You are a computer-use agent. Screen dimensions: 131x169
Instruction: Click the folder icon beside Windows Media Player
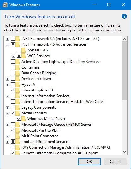(23, 119)
